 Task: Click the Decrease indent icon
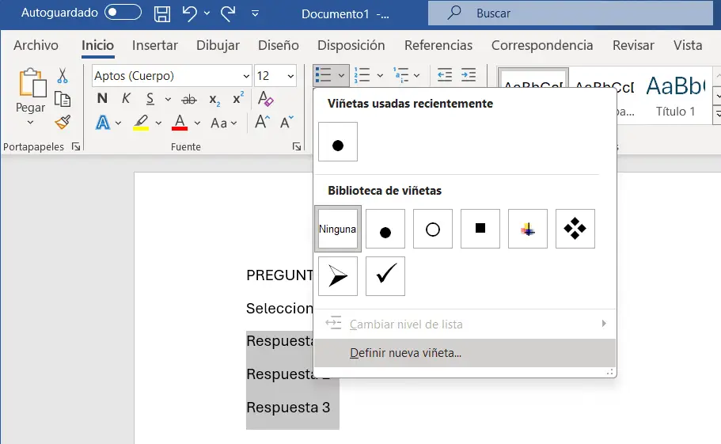click(444, 74)
